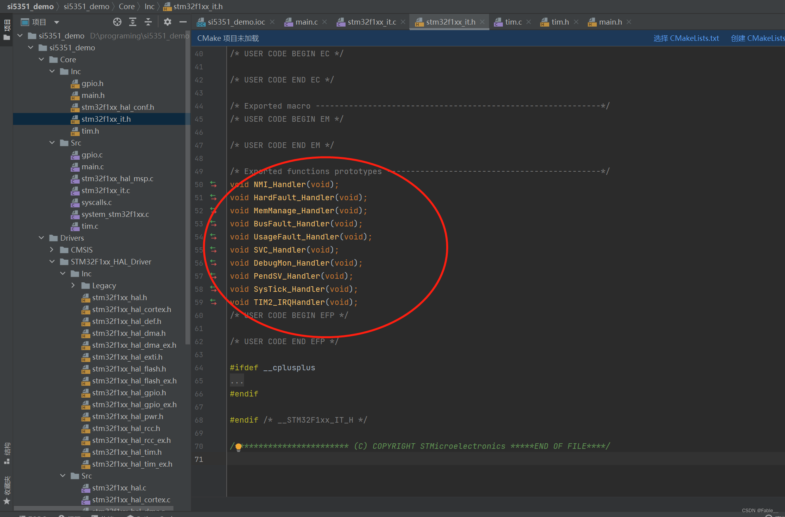This screenshot has width=785, height=517.
Task: Click the Expand All toolbar icon
Action: [x=133, y=22]
